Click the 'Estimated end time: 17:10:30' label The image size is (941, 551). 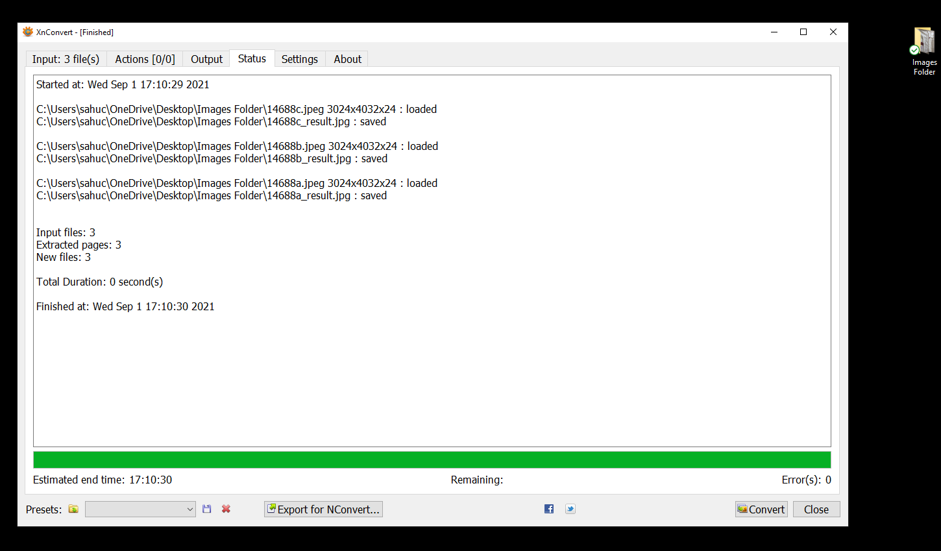tap(103, 480)
